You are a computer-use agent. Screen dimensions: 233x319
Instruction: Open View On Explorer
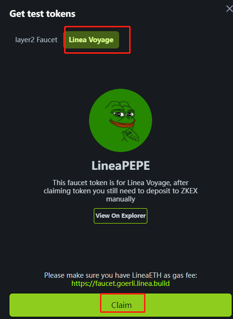(x=121, y=216)
